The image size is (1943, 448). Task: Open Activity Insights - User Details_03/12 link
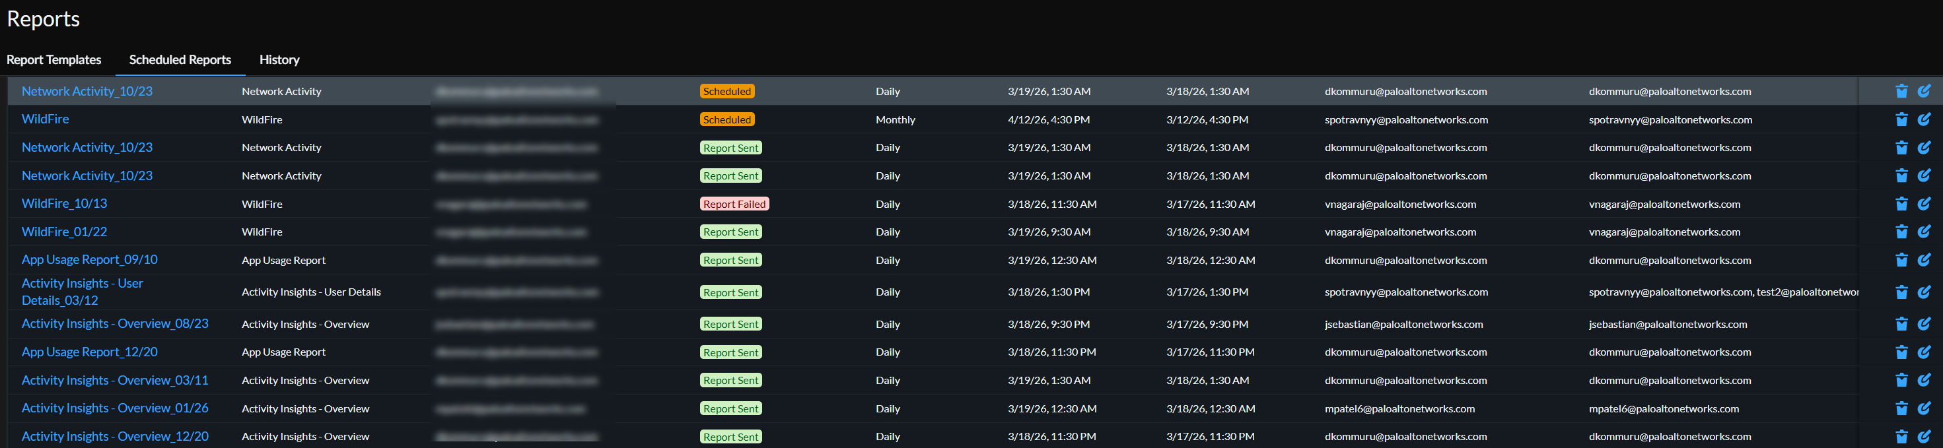[x=82, y=292]
